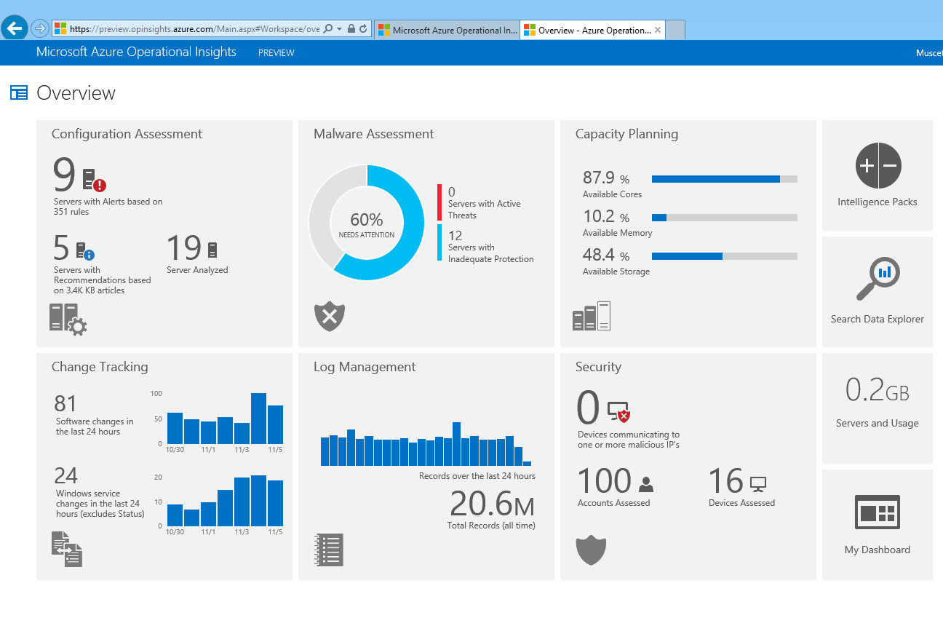943x626 pixels.
Task: Click the Software changes bar chart
Action: click(x=225, y=419)
